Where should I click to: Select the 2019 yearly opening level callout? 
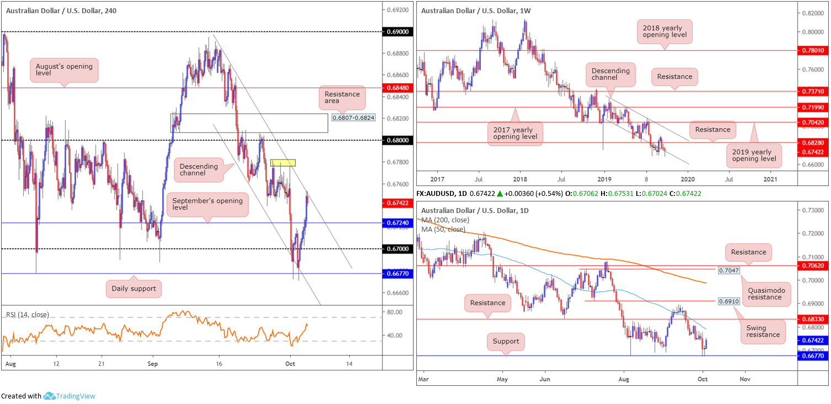753,155
